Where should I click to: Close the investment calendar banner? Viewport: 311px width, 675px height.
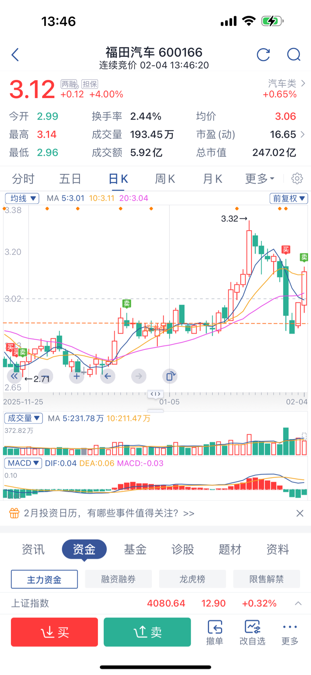tap(300, 513)
